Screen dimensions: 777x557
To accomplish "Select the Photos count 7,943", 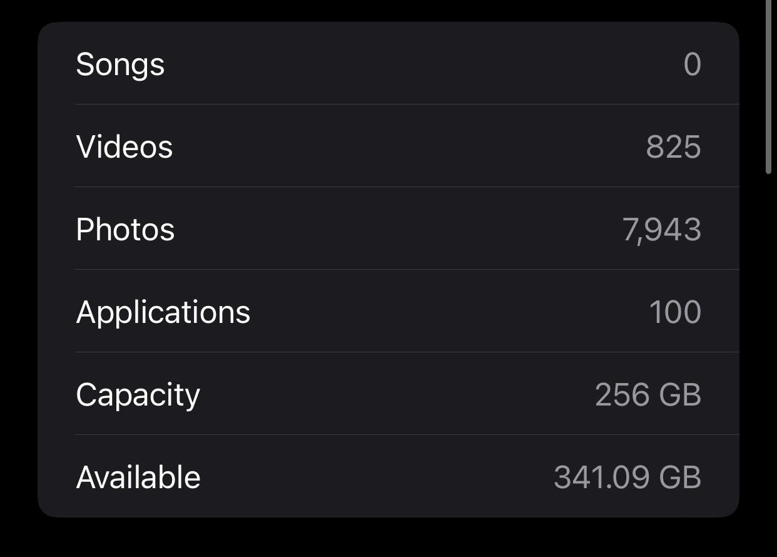I will 662,230.
